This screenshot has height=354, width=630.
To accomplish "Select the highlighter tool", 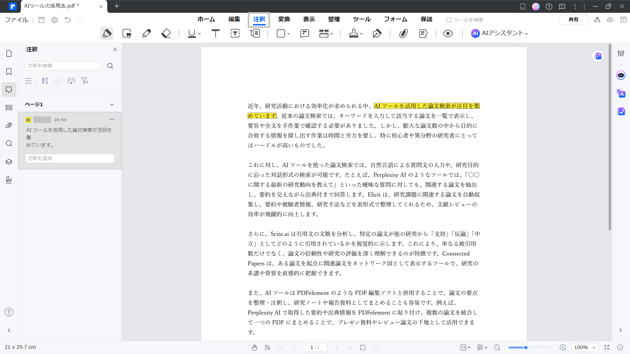I will point(107,33).
